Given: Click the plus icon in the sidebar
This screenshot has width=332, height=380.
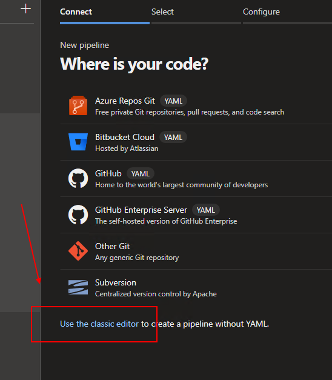Looking at the screenshot, I should 25,9.
